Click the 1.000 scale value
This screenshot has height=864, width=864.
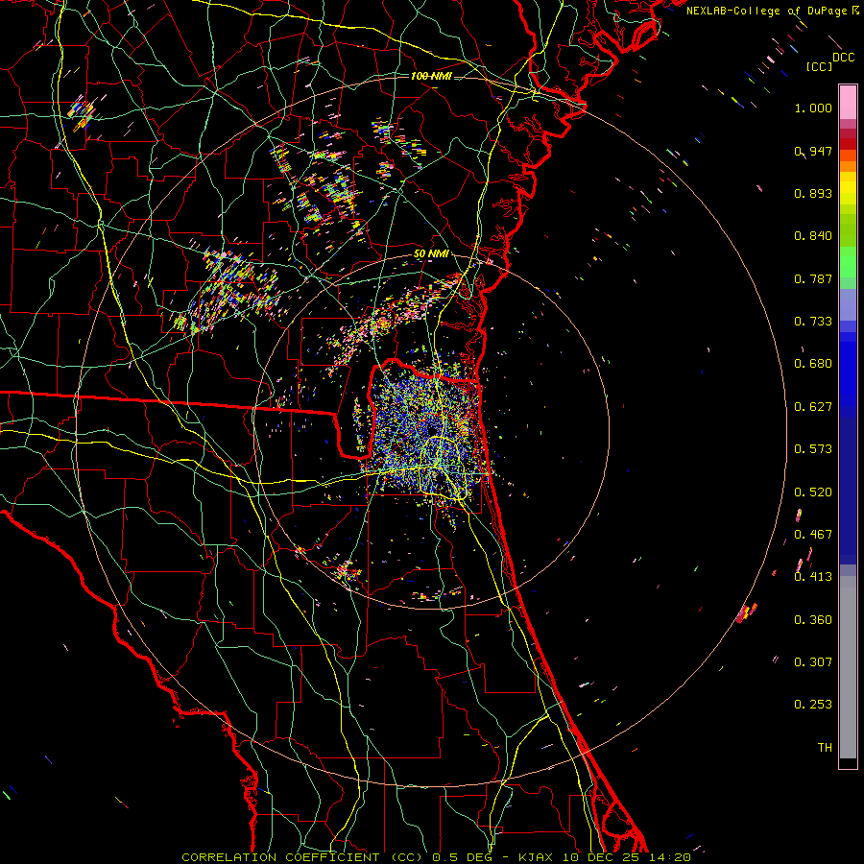click(x=813, y=108)
